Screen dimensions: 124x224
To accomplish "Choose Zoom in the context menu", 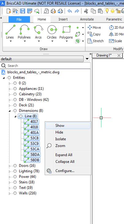I will click(x=68, y=146).
